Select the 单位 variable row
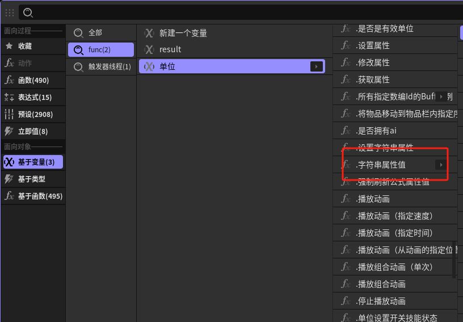 232,66
